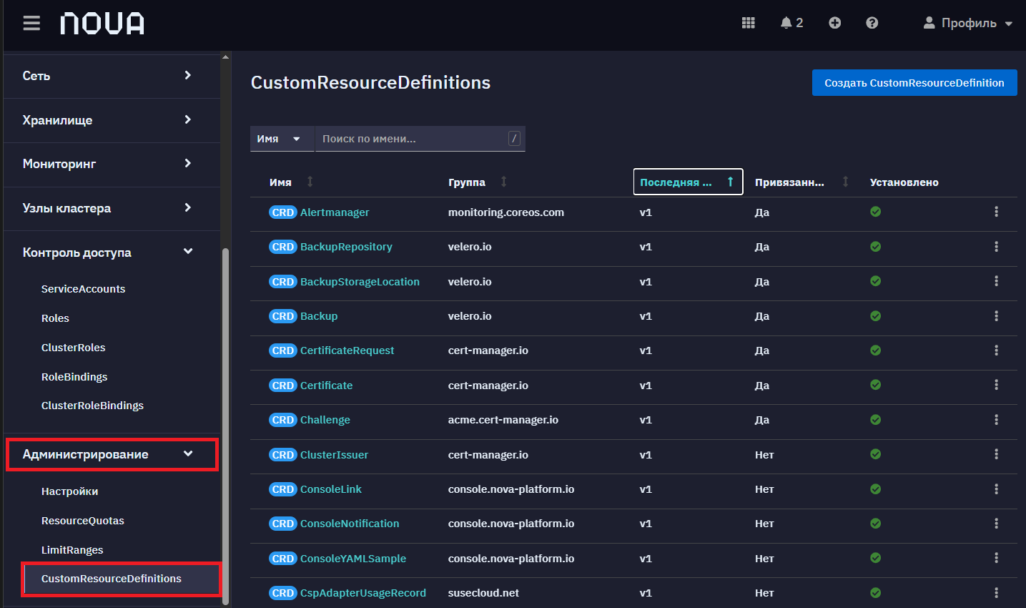Viewport: 1026px width, 608px height.
Task: Open ClusterRoles in sidebar
Action: [x=73, y=348]
